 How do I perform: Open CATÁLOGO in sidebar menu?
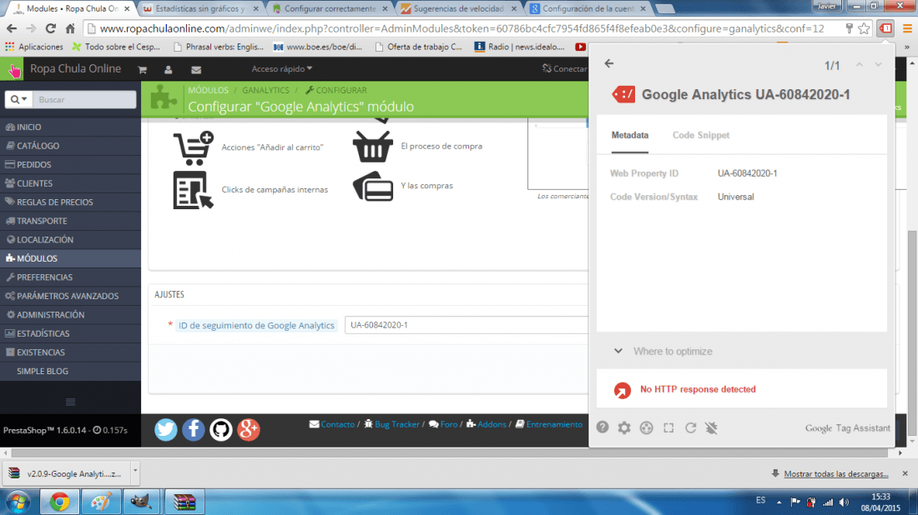coord(70,146)
